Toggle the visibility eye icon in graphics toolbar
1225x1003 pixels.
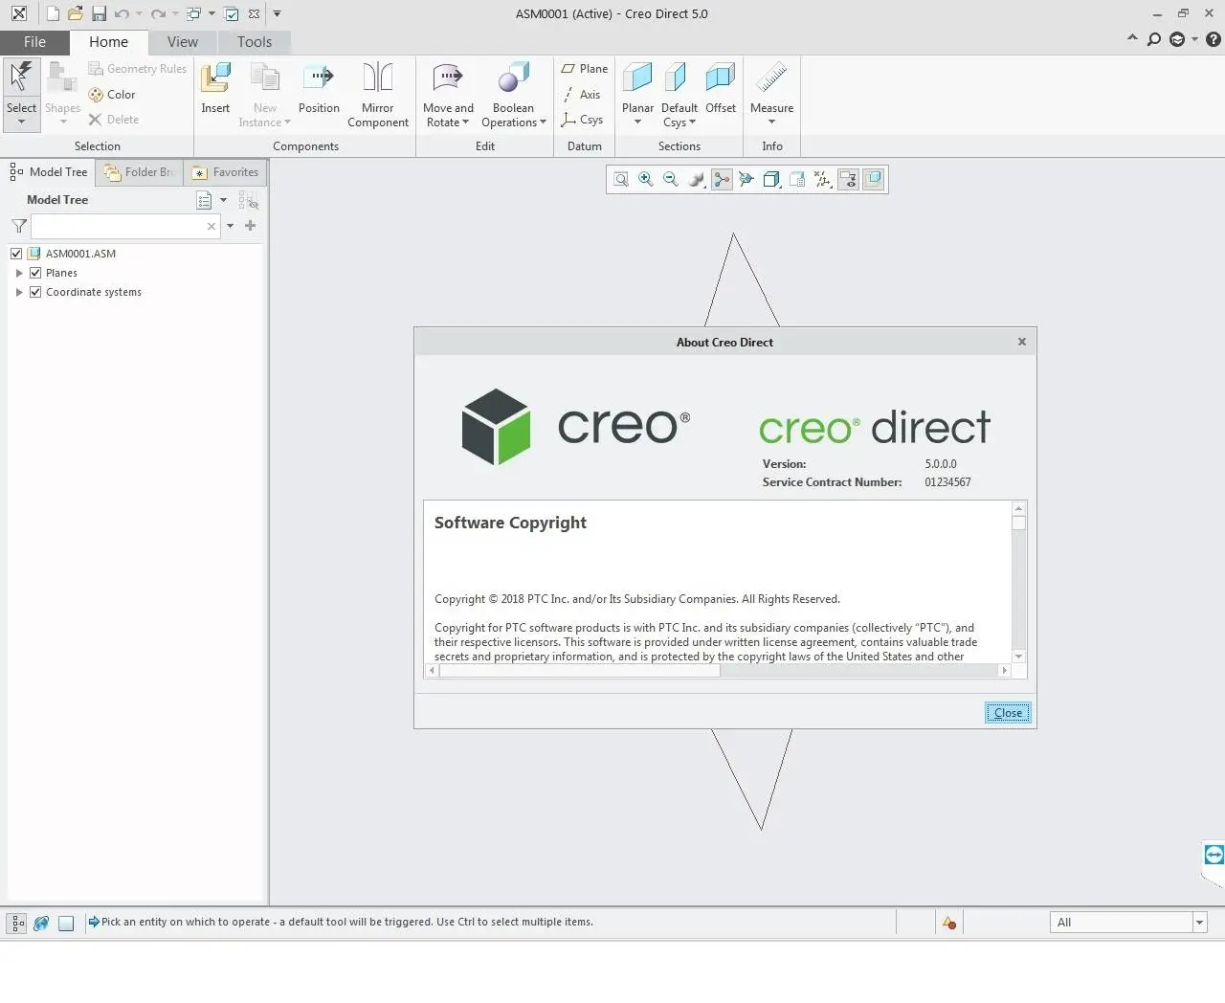[848, 179]
